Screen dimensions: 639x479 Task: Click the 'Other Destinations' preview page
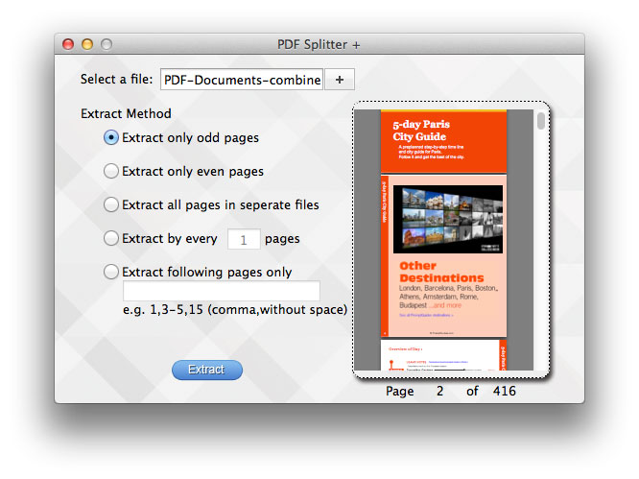(444, 256)
